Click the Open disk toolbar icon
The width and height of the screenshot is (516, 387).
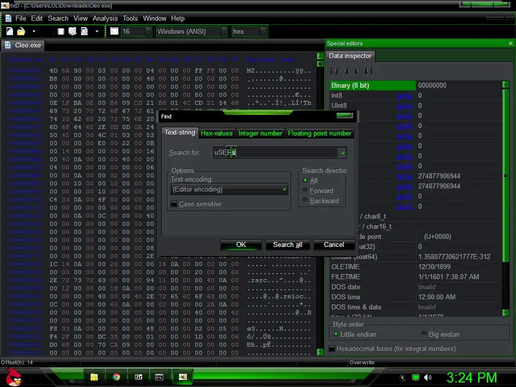[73, 31]
